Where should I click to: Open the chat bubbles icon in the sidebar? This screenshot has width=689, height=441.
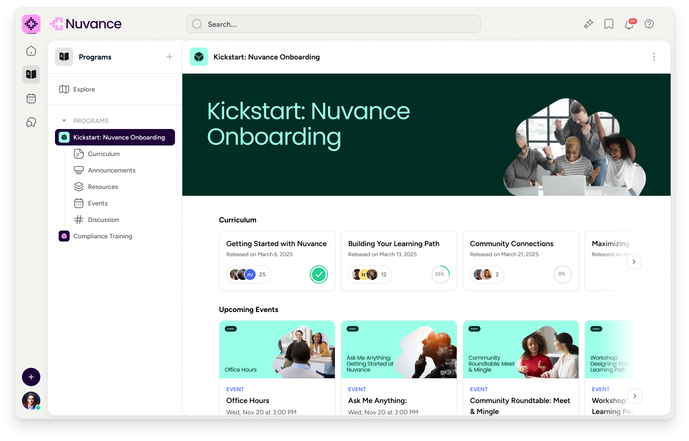click(x=31, y=122)
